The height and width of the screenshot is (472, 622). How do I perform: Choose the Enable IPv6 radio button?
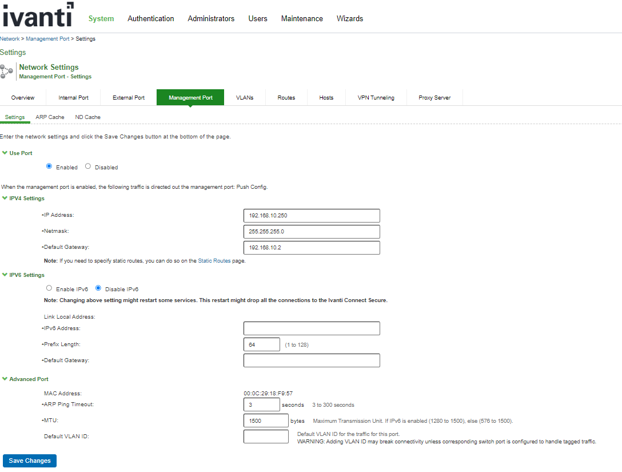(x=49, y=288)
